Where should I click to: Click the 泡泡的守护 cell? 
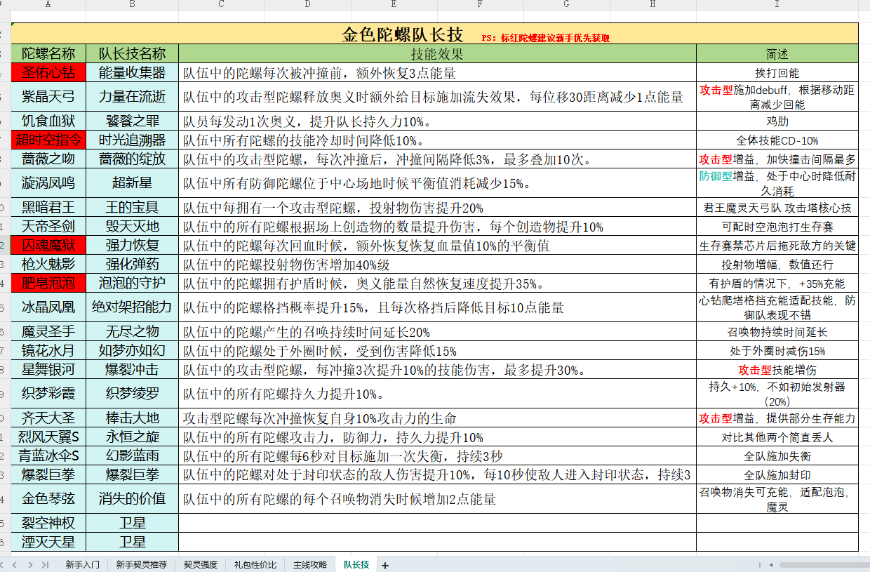[x=132, y=283]
